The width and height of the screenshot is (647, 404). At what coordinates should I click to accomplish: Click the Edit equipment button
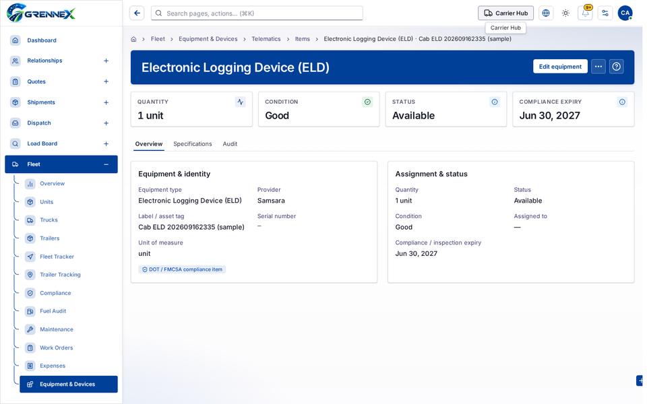[x=560, y=67]
